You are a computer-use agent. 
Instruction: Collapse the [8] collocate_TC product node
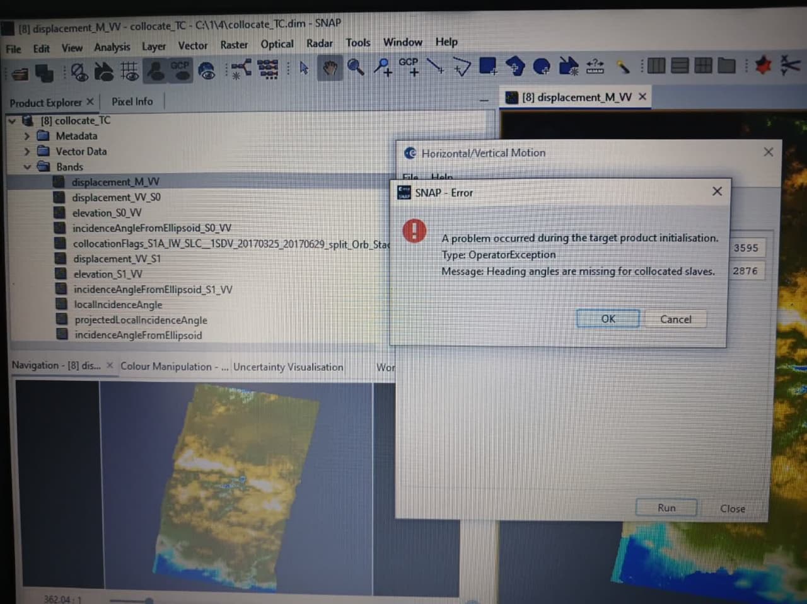pyautogui.click(x=13, y=120)
